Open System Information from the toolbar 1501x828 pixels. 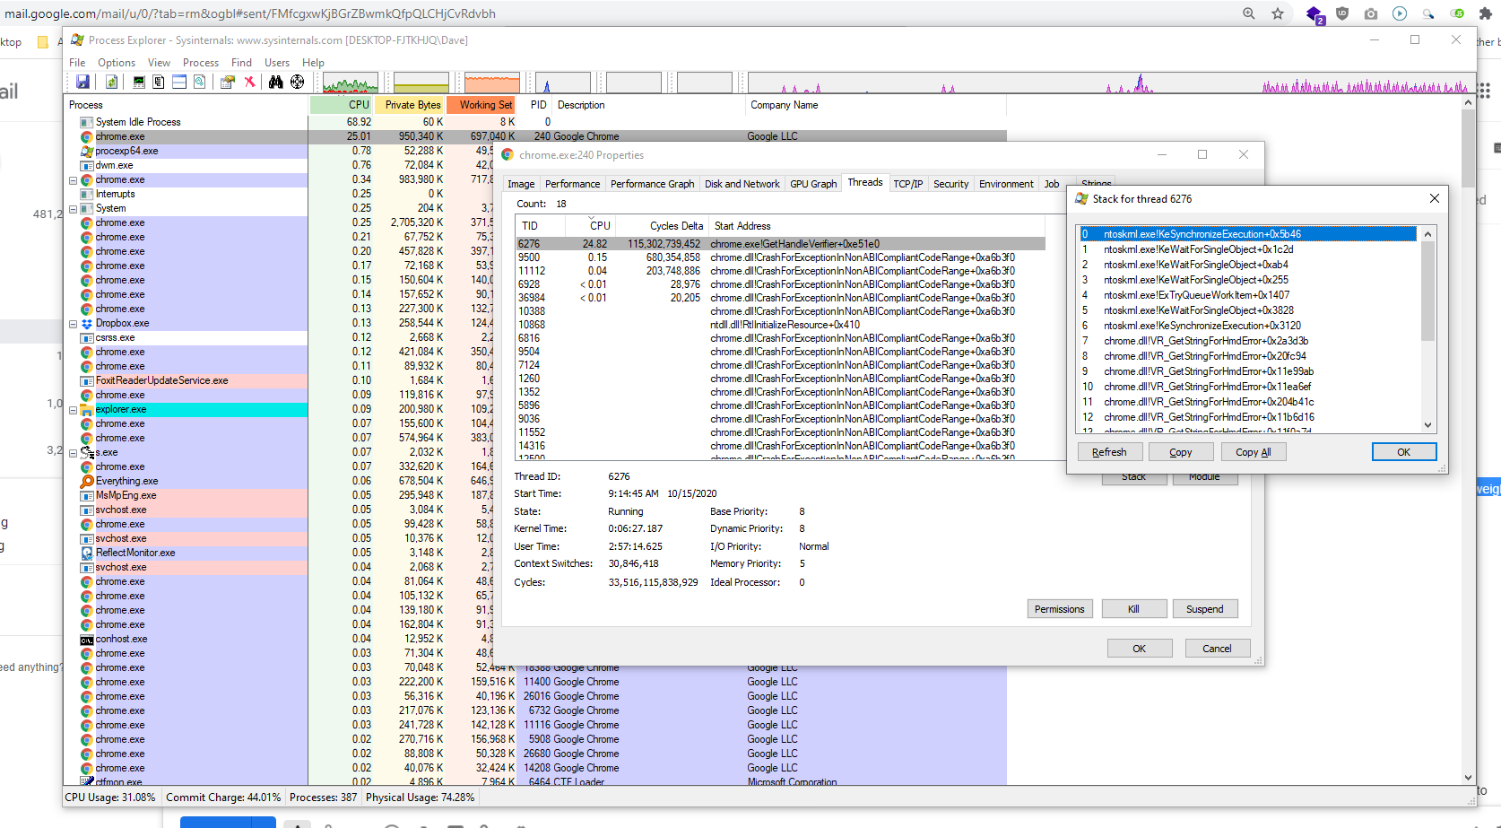[139, 82]
